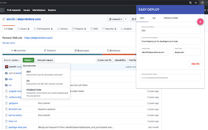Select DEV environment in Deploy menu
The width and height of the screenshot is (208, 130).
pyautogui.click(x=46, y=73)
